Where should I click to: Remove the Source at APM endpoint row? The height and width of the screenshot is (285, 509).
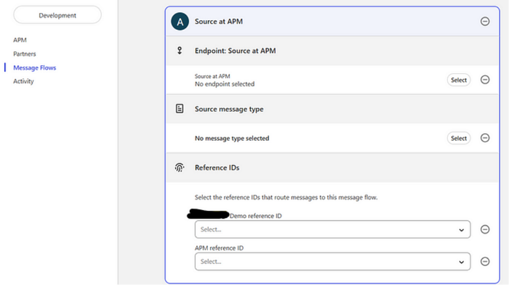point(485,80)
